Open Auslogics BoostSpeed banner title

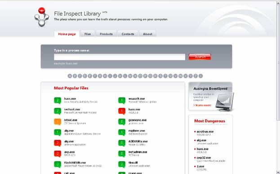210,89
